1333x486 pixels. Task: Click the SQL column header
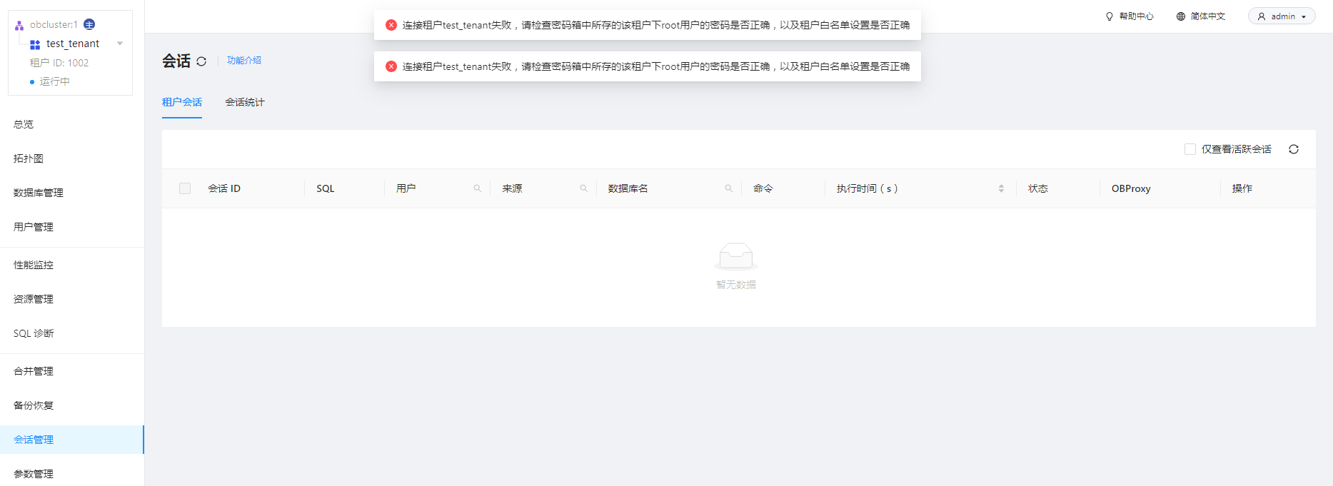pyautogui.click(x=326, y=188)
